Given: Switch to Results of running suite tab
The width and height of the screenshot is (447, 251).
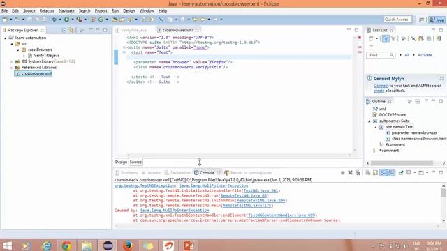Looking at the screenshot, I should 248,173.
